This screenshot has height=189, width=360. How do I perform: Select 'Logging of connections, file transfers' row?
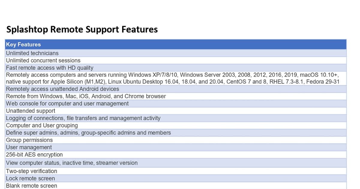(176, 118)
